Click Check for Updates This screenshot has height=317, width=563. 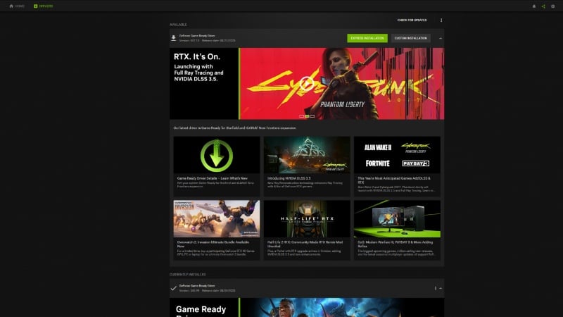tap(412, 20)
